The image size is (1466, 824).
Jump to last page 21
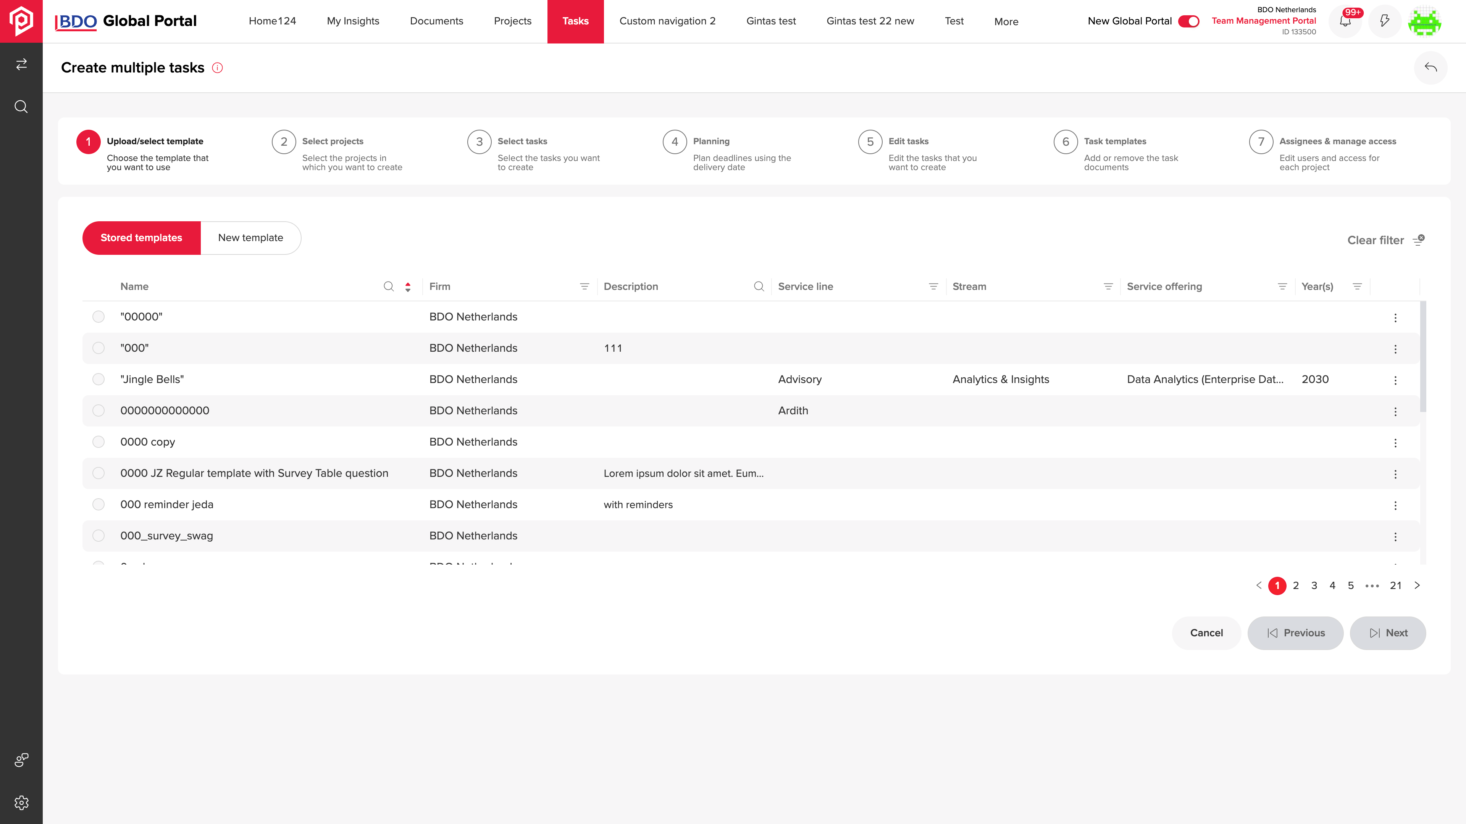(1395, 586)
